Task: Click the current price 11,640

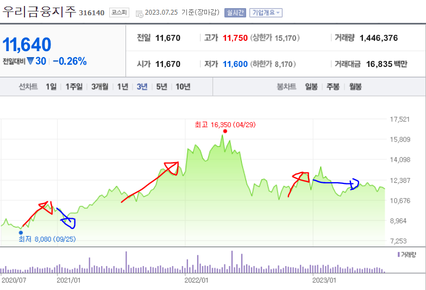Action: coord(27,45)
